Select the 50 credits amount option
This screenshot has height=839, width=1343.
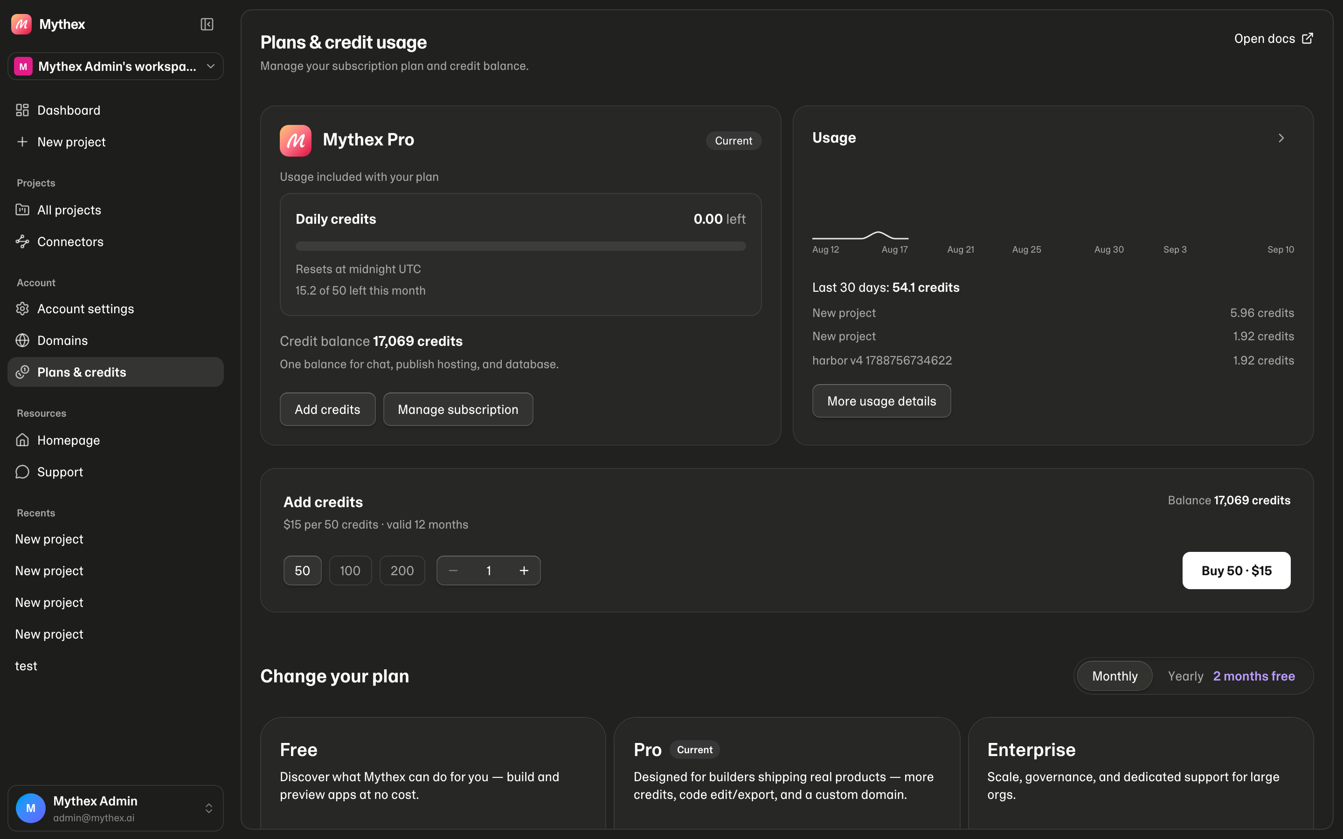tap(303, 571)
